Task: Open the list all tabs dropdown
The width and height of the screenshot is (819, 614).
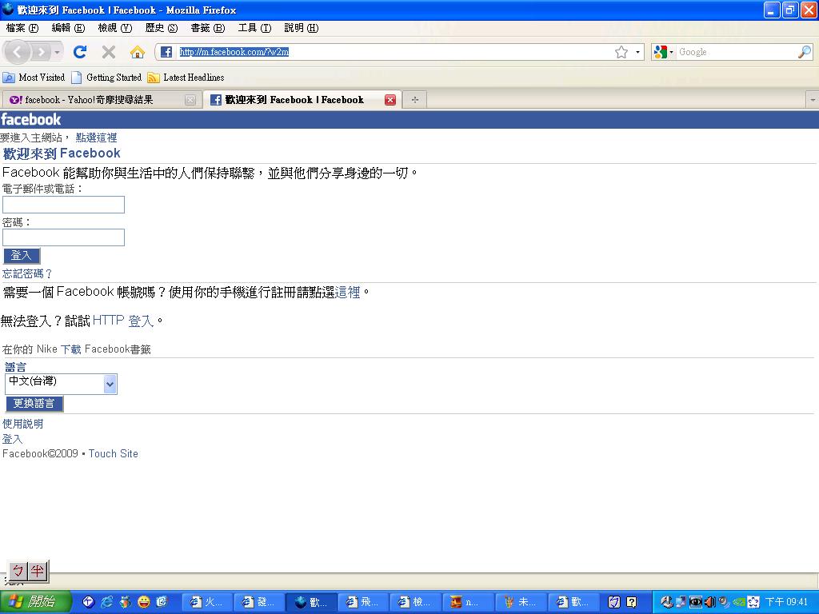Action: pyautogui.click(x=813, y=100)
